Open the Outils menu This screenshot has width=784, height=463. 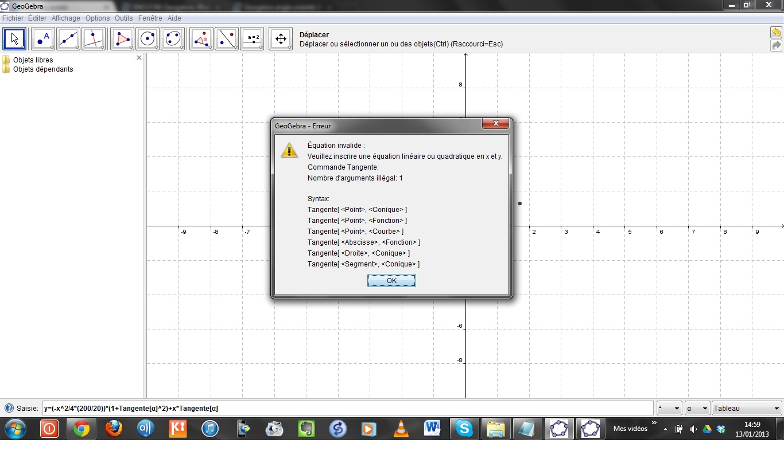pos(124,18)
